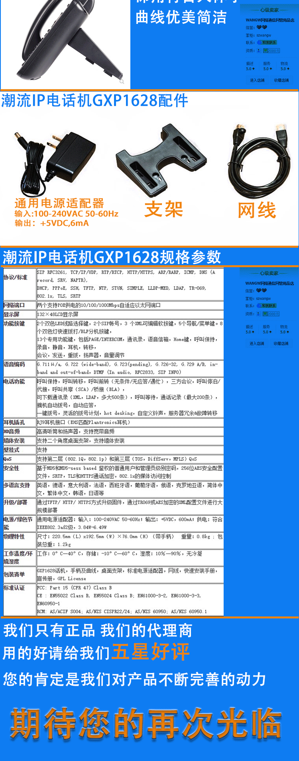
Task: Click 和我联系 chat icon beside phone photo
Action: [267, 42]
